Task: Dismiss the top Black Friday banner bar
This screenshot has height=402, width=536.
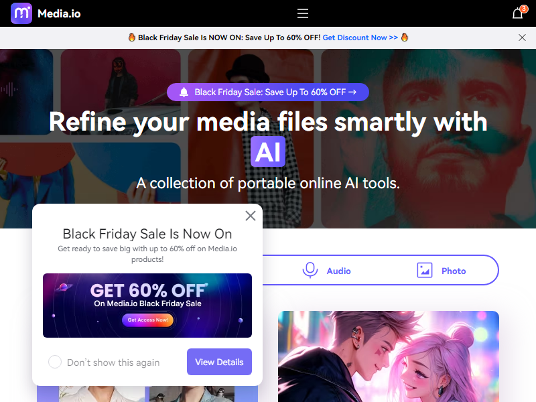Action: coord(522,38)
